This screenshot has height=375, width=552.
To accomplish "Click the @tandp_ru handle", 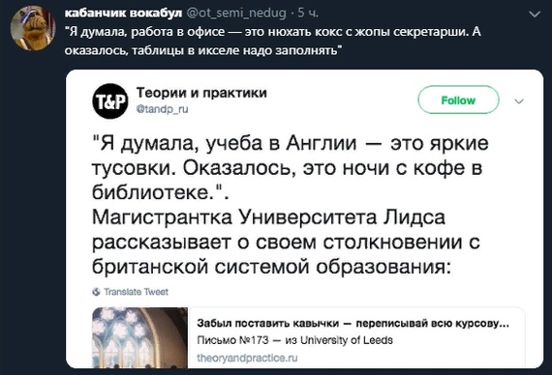I will point(163,109).
